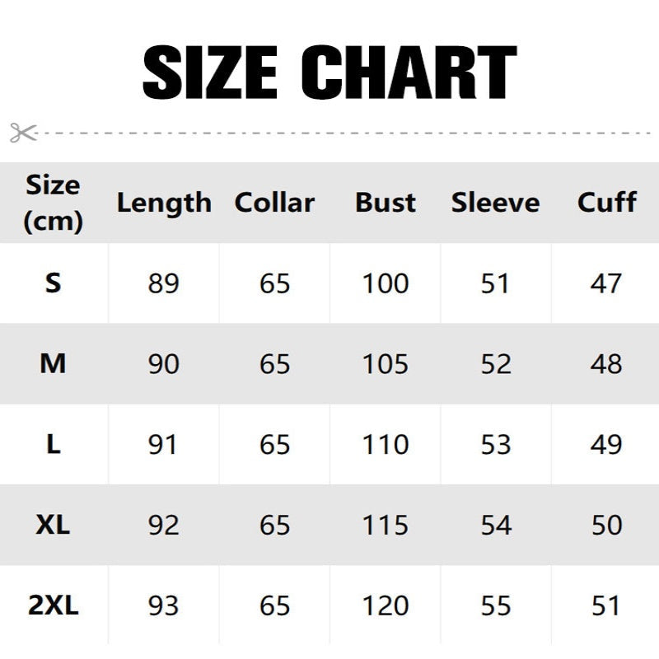Select the S size row label
Image resolution: width=659 pixels, height=659 pixels.
click(54, 283)
